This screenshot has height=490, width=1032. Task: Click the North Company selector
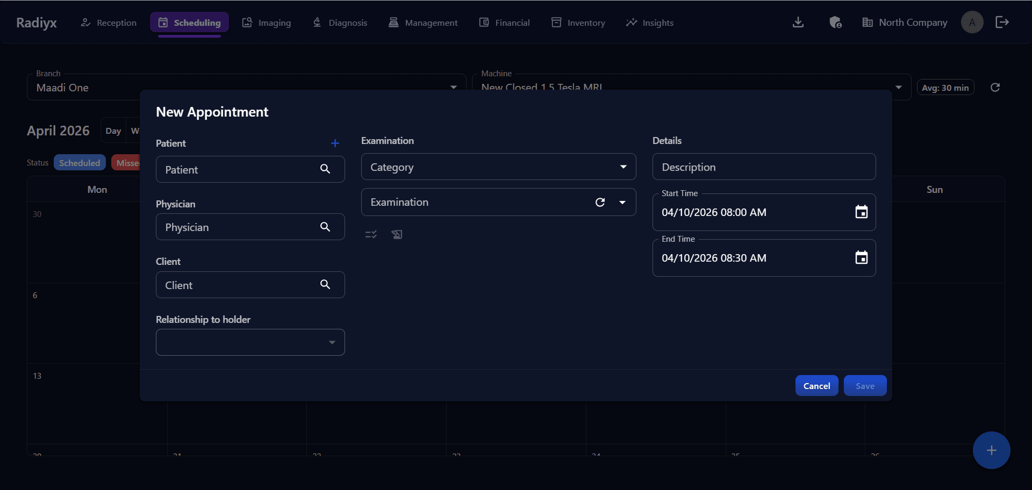tap(905, 23)
